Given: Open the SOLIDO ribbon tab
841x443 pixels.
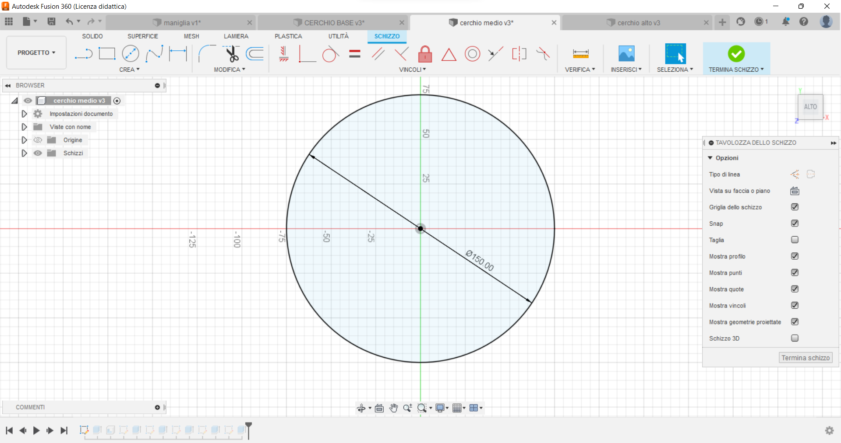Looking at the screenshot, I should [92, 36].
